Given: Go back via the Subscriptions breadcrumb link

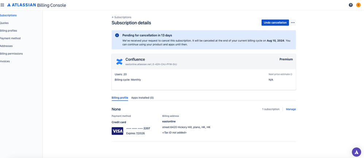Looking at the screenshot, I should click(121, 17).
